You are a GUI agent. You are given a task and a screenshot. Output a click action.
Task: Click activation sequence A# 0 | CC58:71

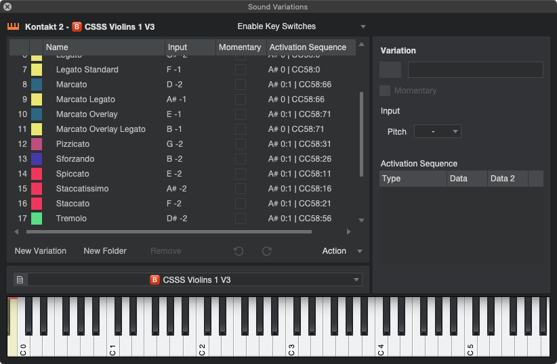296,129
